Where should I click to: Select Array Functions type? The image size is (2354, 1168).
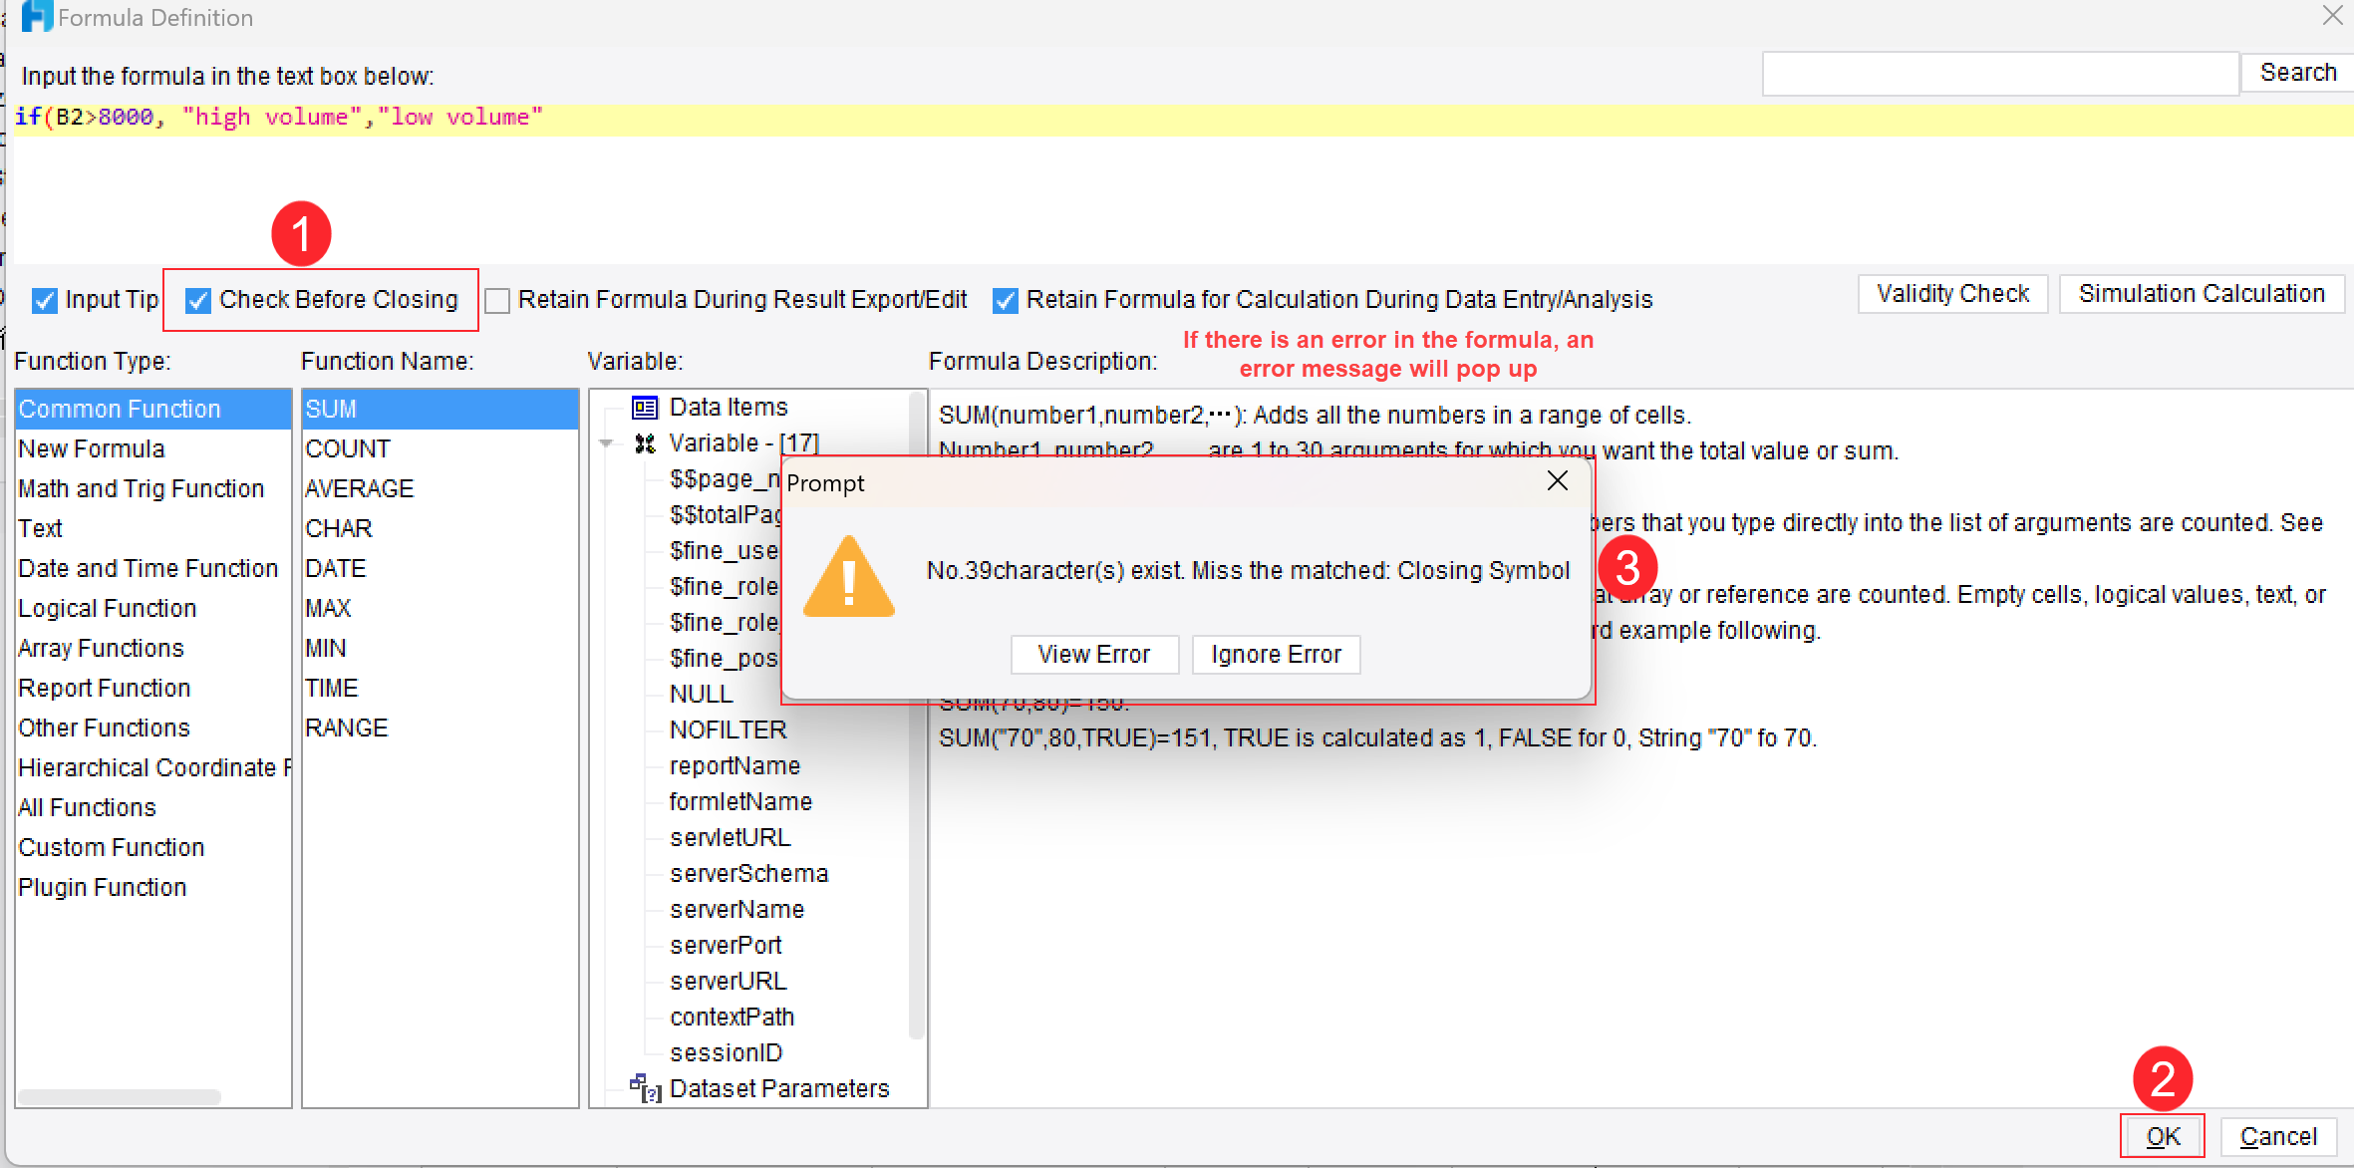[x=152, y=649]
